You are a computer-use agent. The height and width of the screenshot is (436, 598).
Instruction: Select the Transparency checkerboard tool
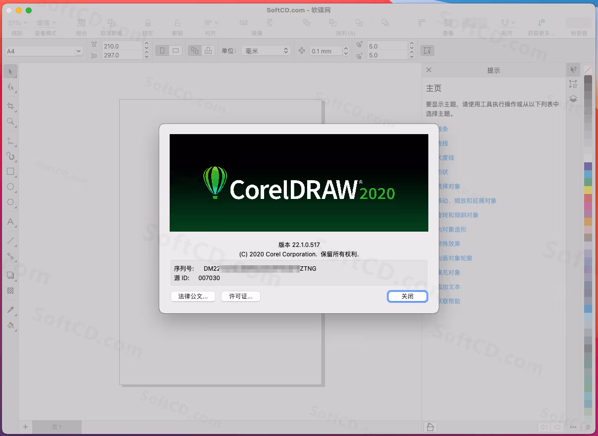10,291
